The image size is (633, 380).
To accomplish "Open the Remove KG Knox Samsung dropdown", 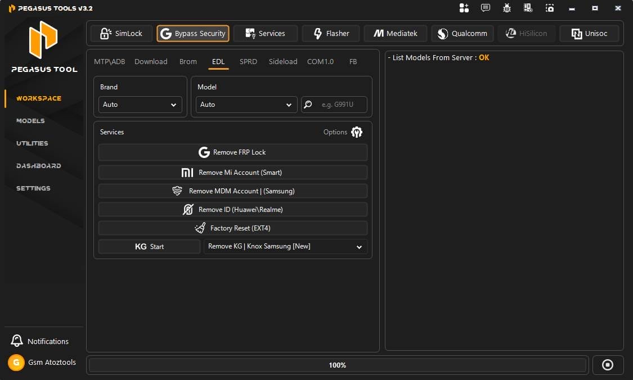I will (285, 246).
